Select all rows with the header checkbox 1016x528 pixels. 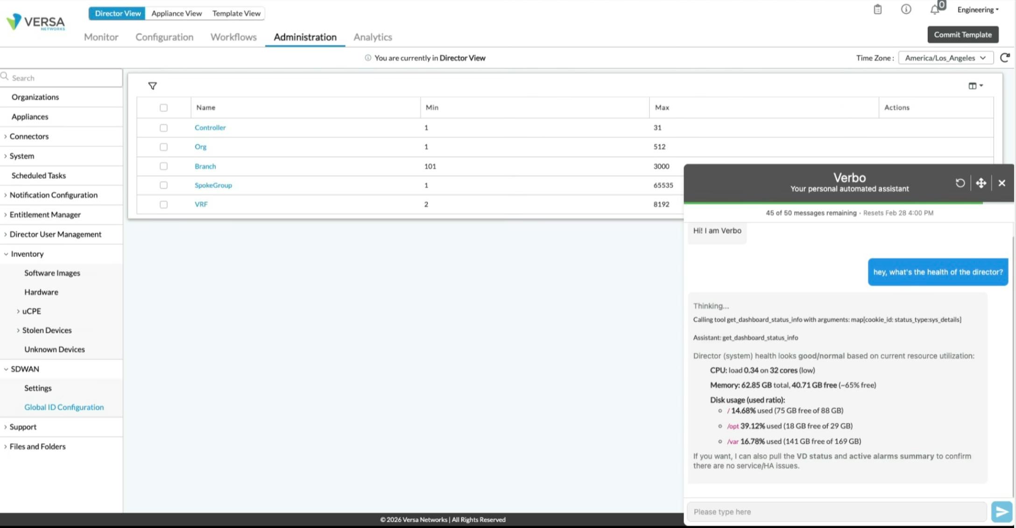[x=163, y=107]
